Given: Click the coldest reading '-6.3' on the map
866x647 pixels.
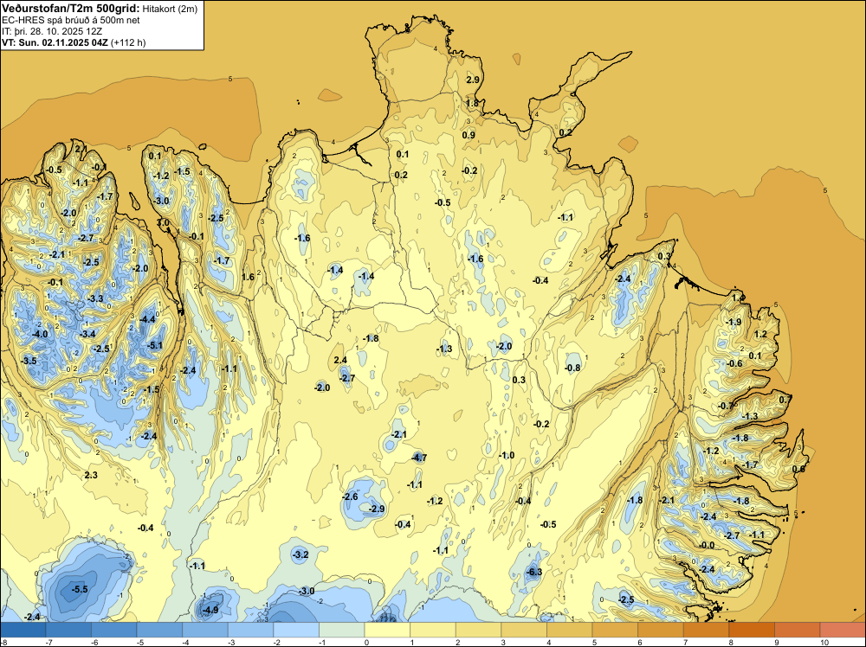Looking at the screenshot, I should tap(534, 572).
